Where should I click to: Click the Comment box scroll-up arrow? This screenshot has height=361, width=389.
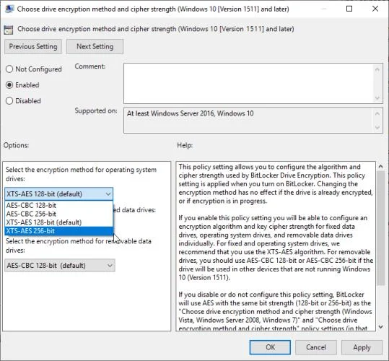click(377, 69)
